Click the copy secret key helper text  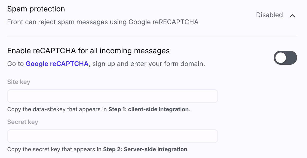tap(54, 149)
